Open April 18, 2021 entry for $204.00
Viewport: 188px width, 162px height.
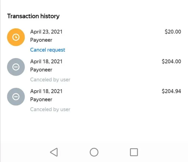pyautogui.click(x=46, y=61)
